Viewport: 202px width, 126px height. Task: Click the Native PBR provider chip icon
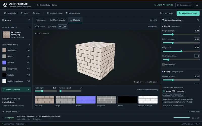pos(164,91)
